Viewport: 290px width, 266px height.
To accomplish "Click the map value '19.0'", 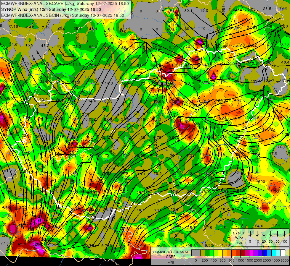I will (x=204, y=11).
